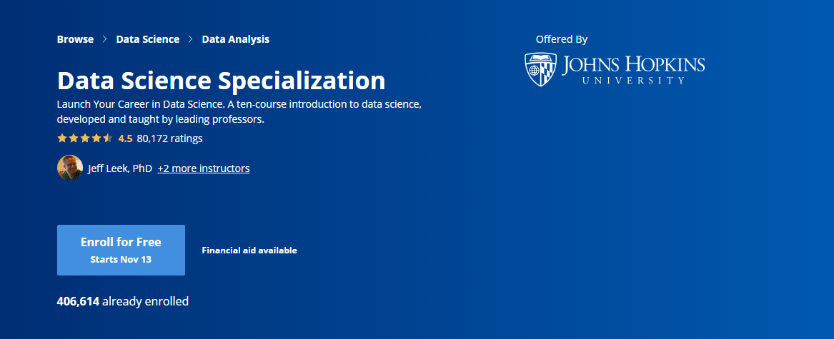Click the 4.5 rating score
Screen dimensions: 834x339
pos(126,138)
